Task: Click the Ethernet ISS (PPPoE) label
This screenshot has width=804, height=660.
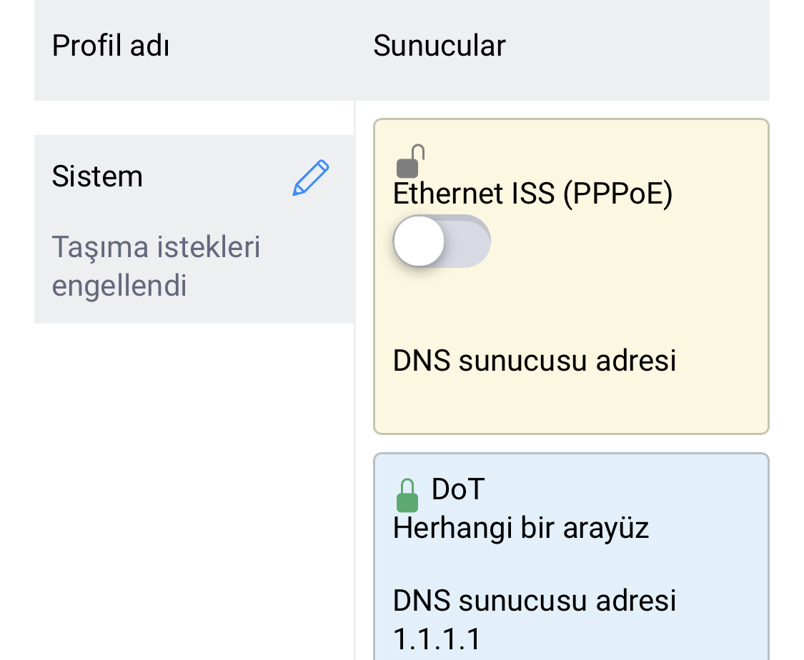Action: 532,194
